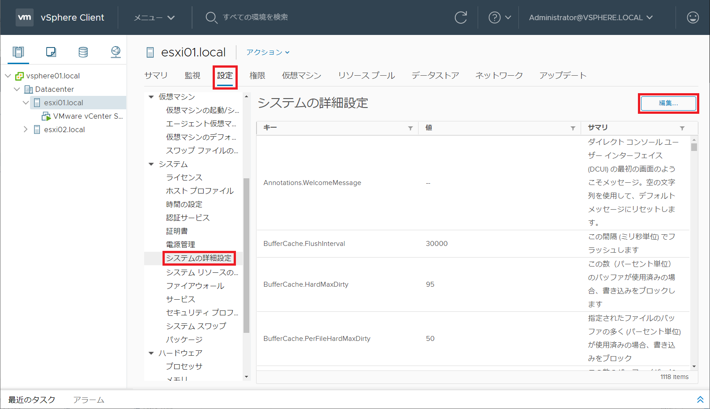Collapse the Datacenter tree node
Image resolution: width=710 pixels, height=409 pixels.
(x=17, y=89)
